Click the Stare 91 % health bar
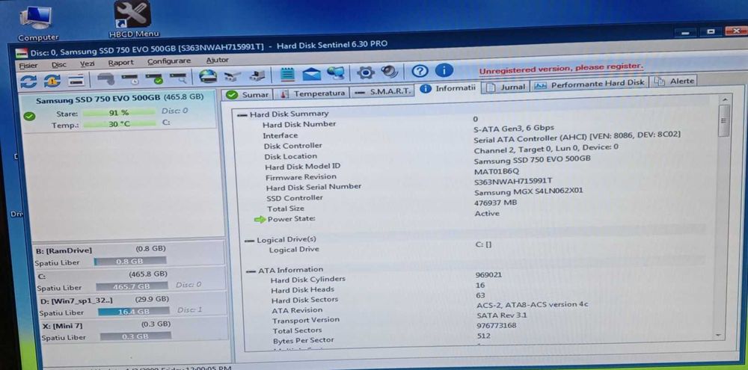The width and height of the screenshot is (748, 370). click(118, 113)
